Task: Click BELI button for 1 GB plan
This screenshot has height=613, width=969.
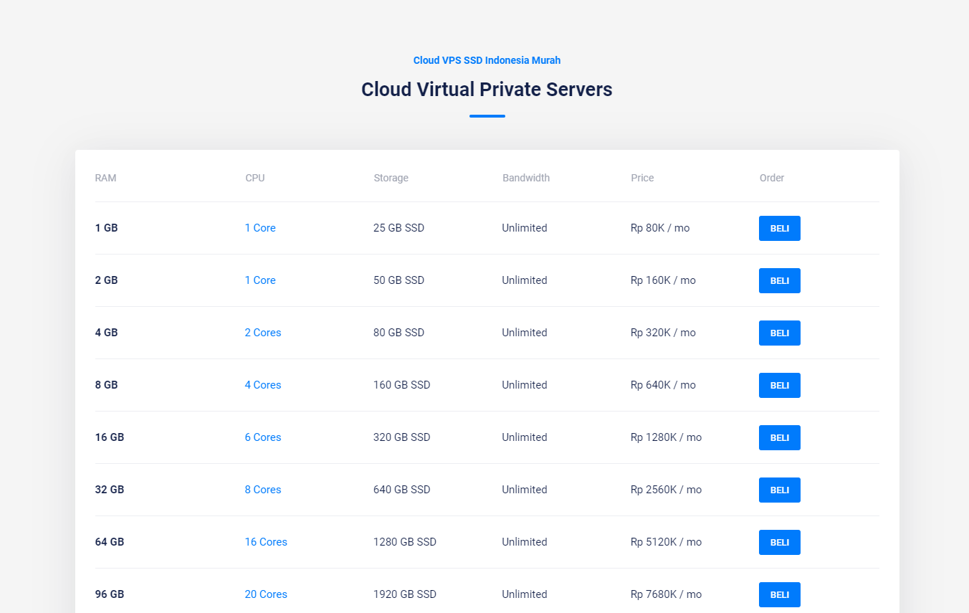Action: click(x=779, y=228)
